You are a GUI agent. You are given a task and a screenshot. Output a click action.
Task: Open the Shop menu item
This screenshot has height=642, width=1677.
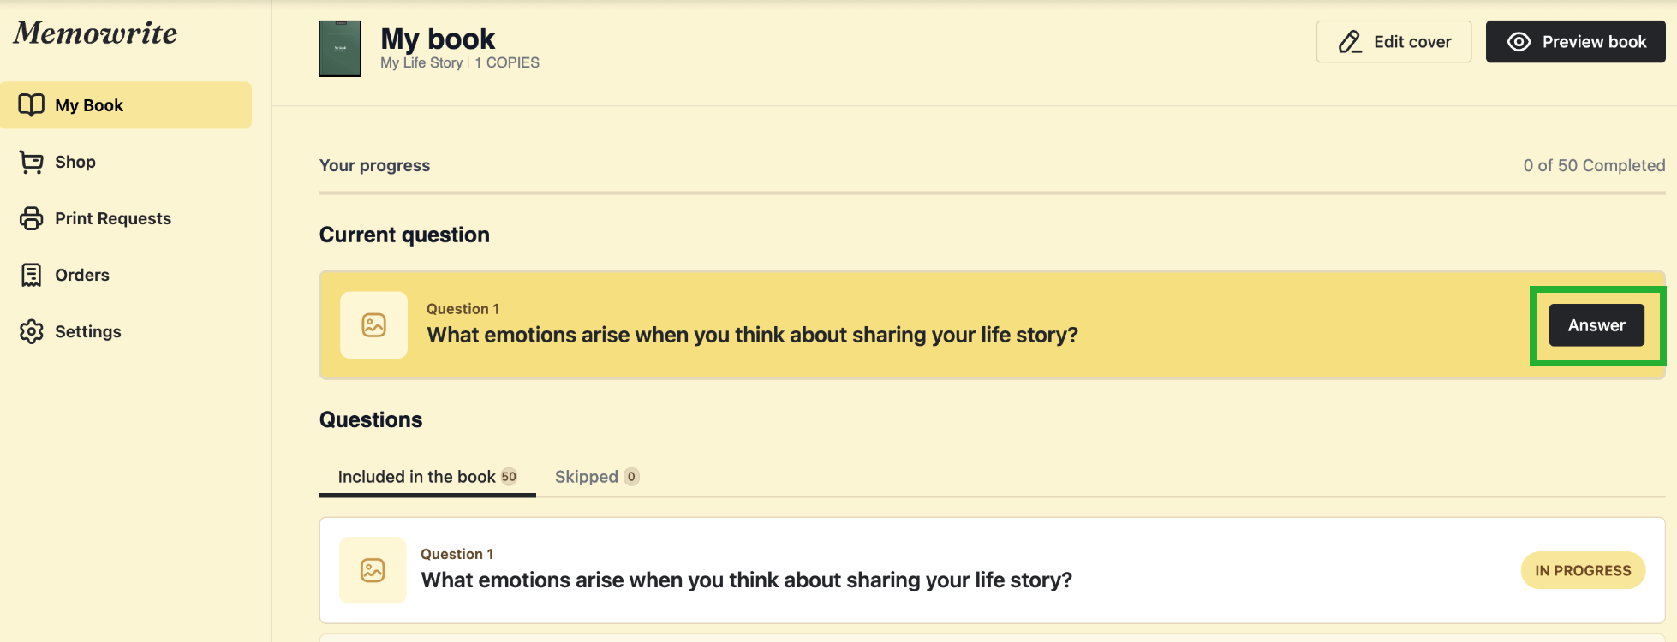[x=75, y=162]
